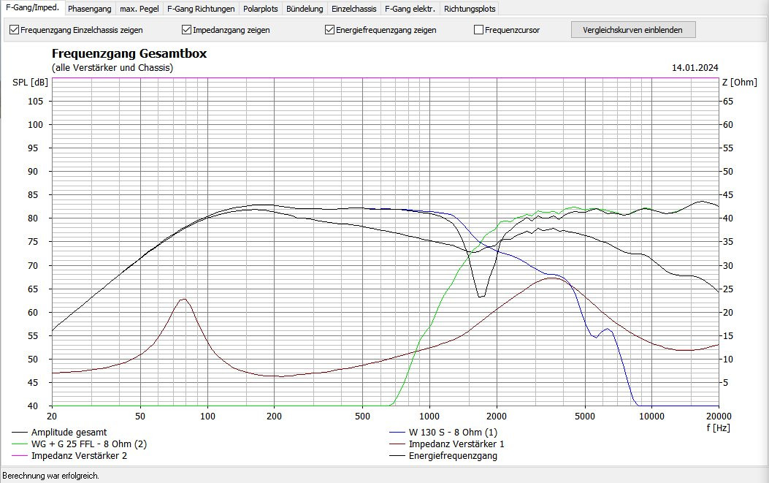
Task: Select the F-Gang Richtungen tab
Action: click(x=201, y=9)
